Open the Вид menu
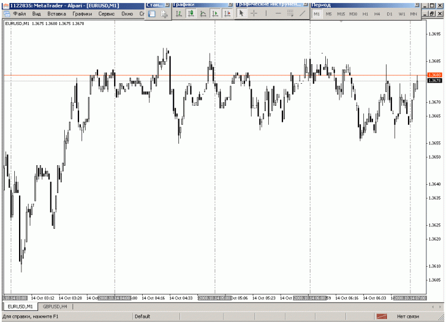The height and width of the screenshot is (322, 446). pos(36,14)
